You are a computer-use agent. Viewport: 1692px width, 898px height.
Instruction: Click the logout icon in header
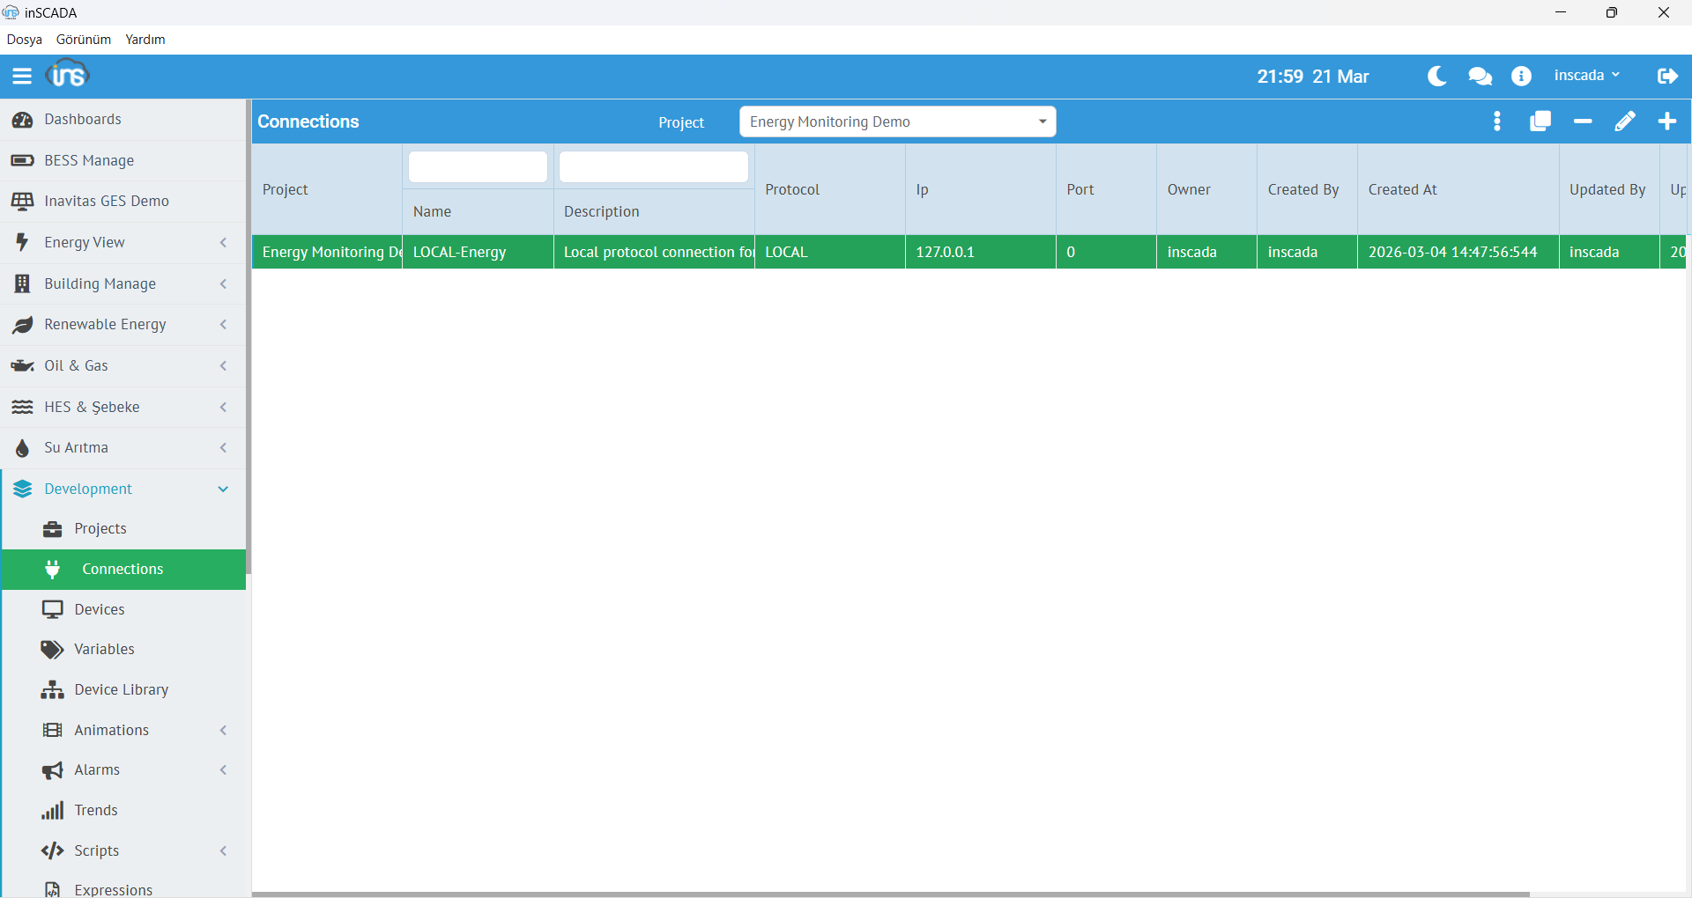coord(1666,77)
